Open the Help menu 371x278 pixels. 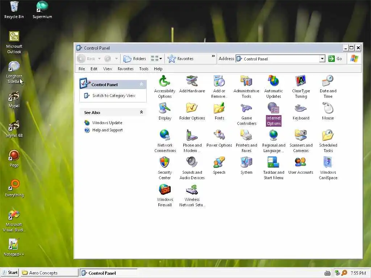point(158,69)
